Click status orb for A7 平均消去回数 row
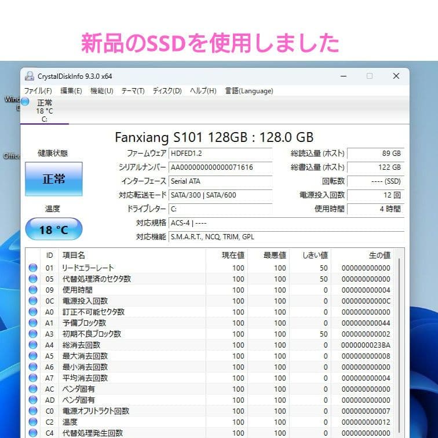The image size is (438, 438). pyautogui.click(x=33, y=378)
